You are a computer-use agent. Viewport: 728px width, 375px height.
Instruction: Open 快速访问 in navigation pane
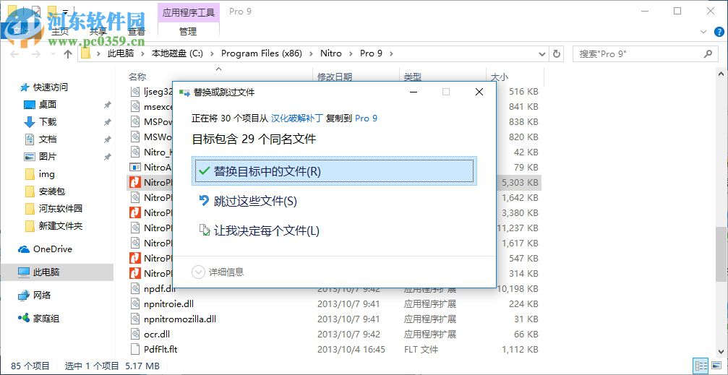(50, 87)
